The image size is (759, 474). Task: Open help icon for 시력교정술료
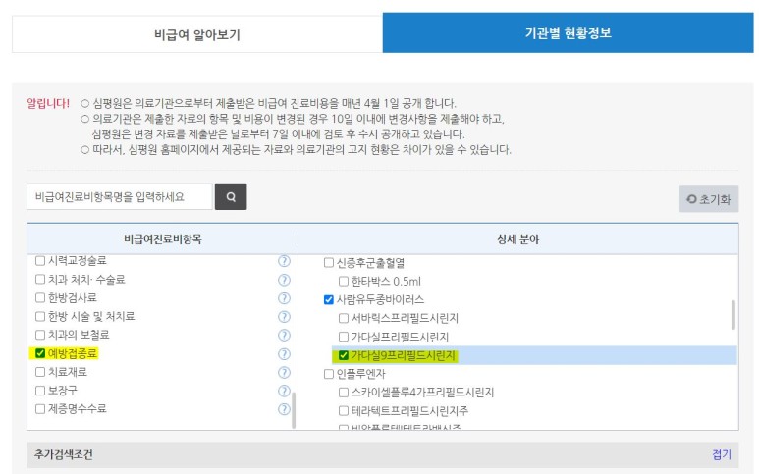(x=284, y=261)
